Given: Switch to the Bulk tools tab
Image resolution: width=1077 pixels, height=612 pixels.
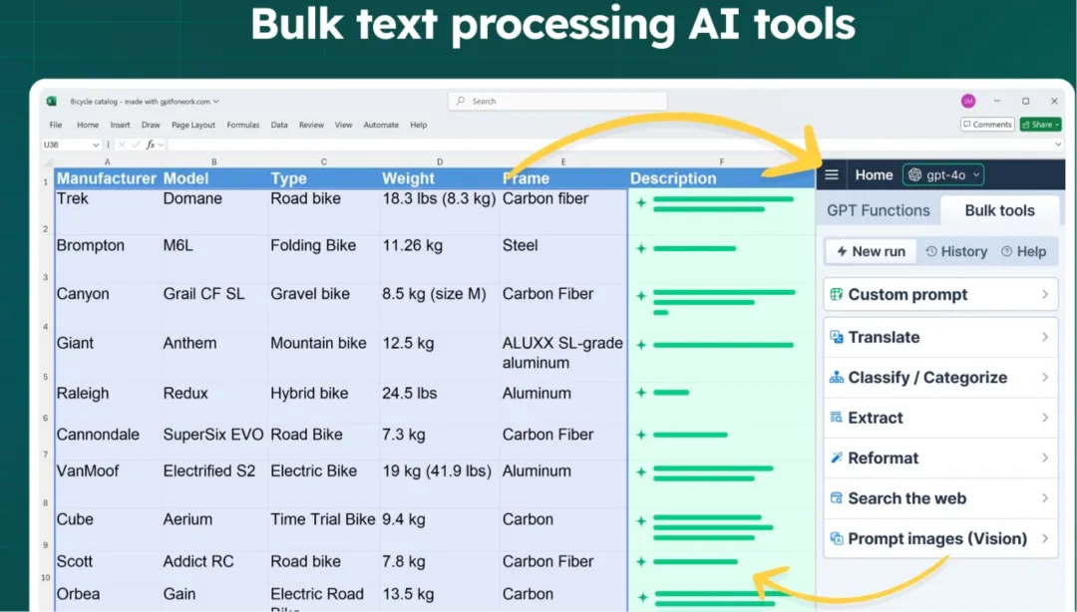Looking at the screenshot, I should (999, 210).
